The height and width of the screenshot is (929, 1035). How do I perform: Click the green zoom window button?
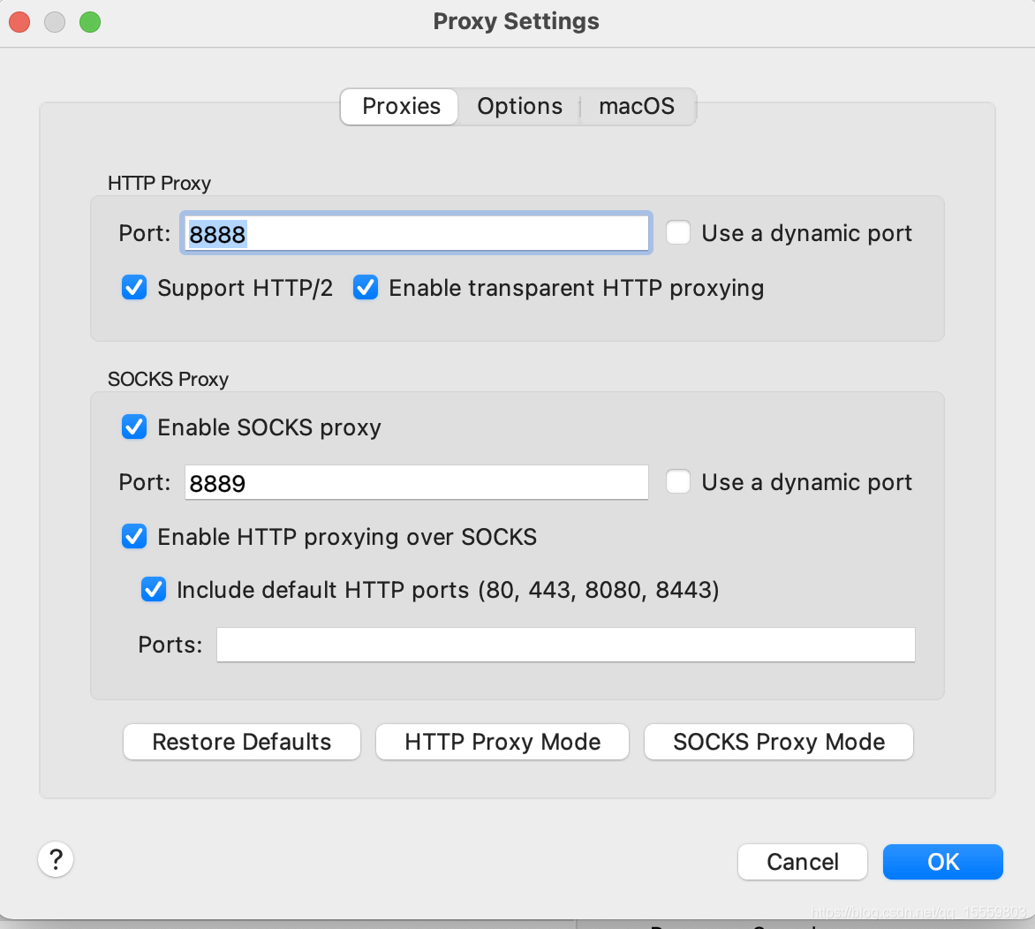tap(90, 22)
